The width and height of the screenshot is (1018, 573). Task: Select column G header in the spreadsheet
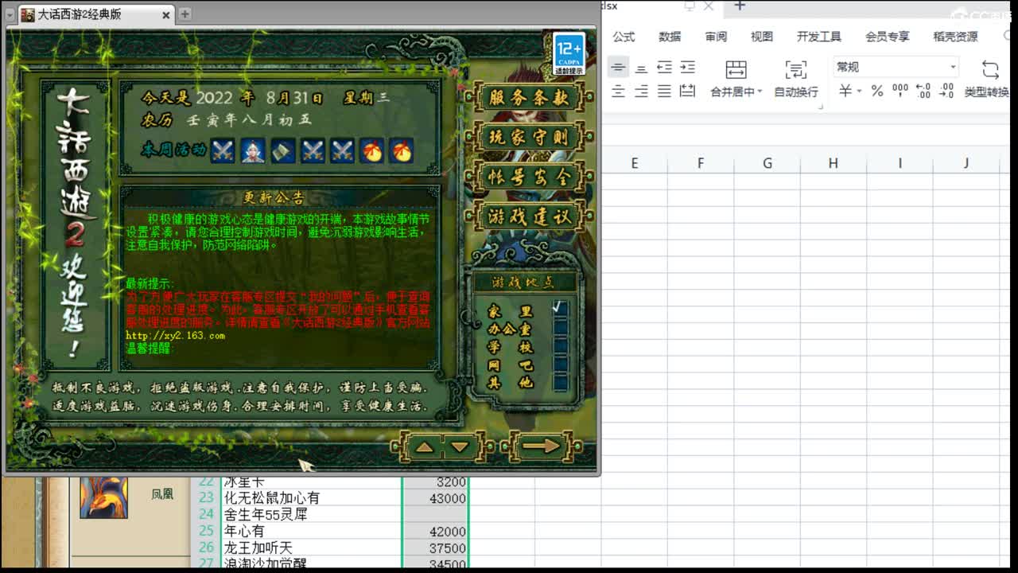tap(767, 163)
